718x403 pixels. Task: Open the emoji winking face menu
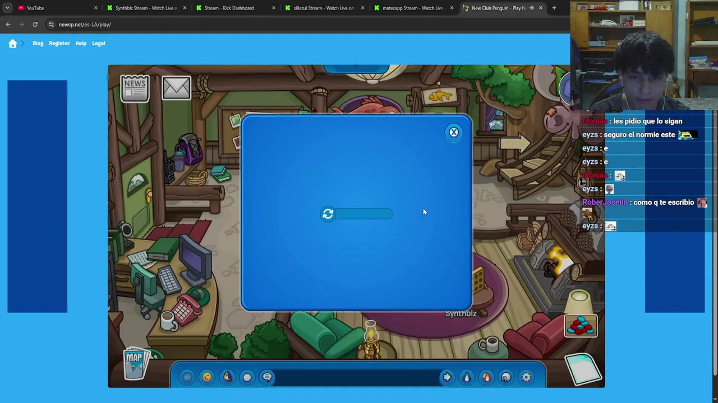coord(207,377)
